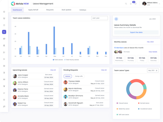Click the Casual Leave legend swatch
This screenshot has width=163, height=122.
[117, 103]
